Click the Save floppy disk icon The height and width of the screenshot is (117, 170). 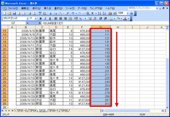(14, 13)
